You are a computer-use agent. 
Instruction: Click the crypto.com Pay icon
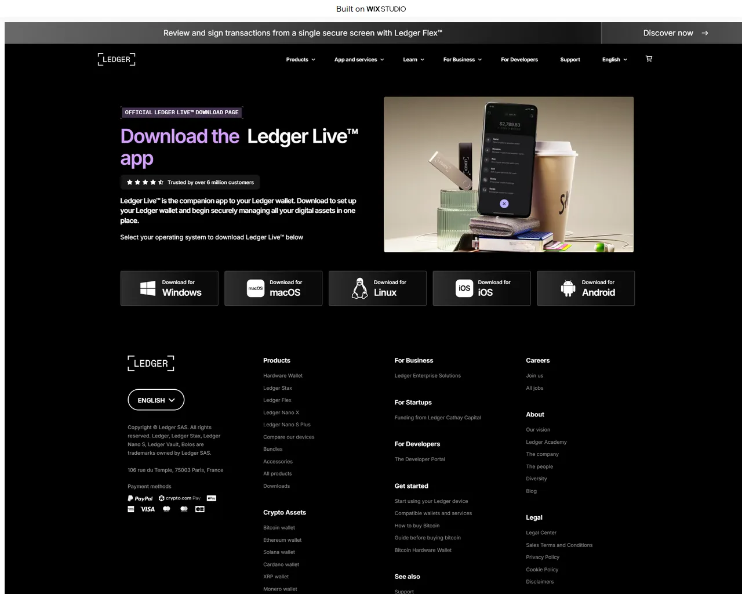(x=180, y=498)
